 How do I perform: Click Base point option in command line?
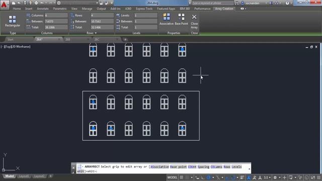click(178, 167)
